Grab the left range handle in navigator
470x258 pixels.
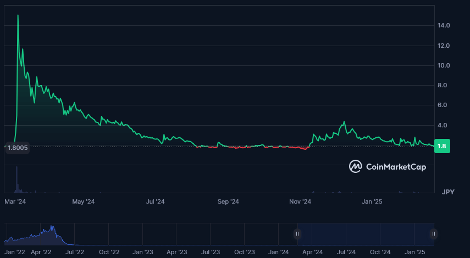tap(297, 234)
